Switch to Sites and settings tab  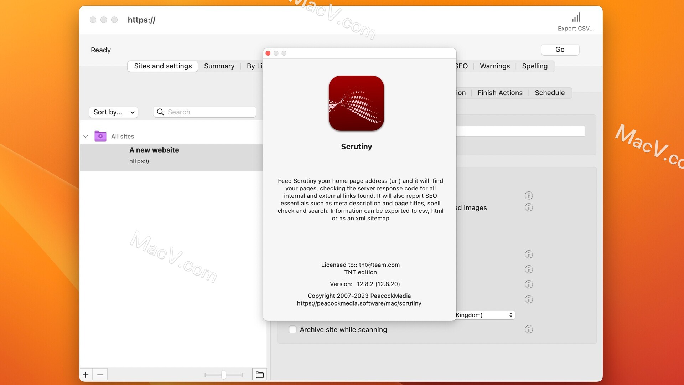163,66
